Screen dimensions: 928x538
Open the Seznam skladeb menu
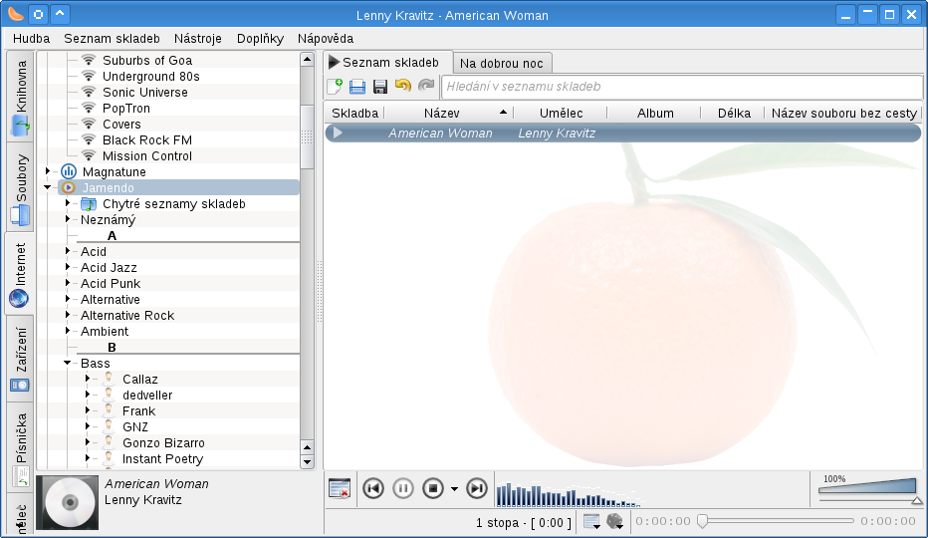click(x=112, y=39)
